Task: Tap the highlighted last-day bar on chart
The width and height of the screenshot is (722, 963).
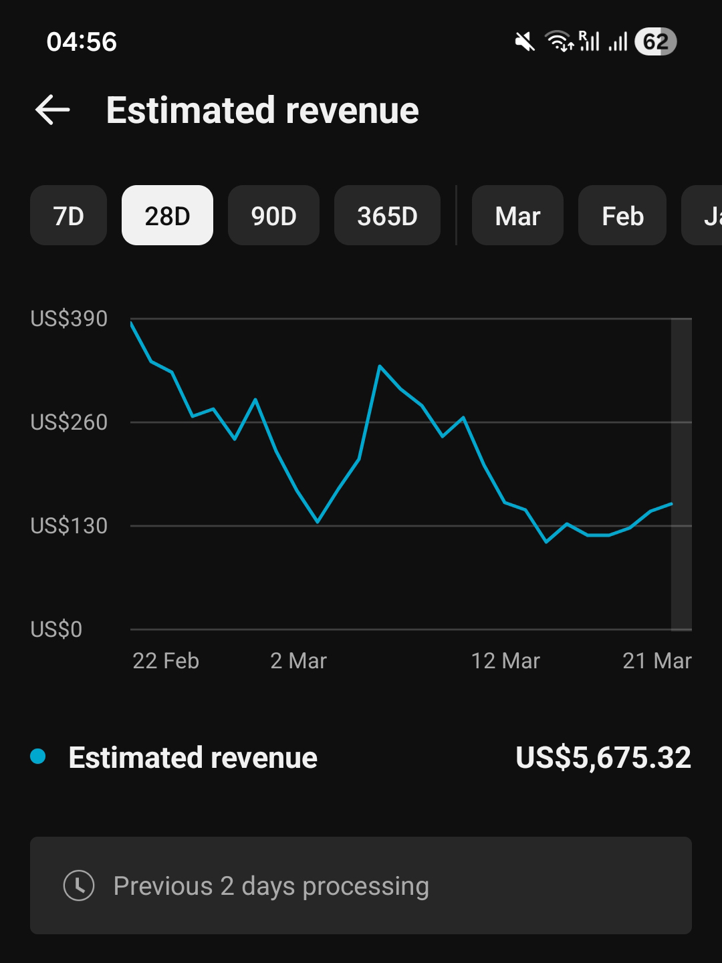Action: [681, 474]
